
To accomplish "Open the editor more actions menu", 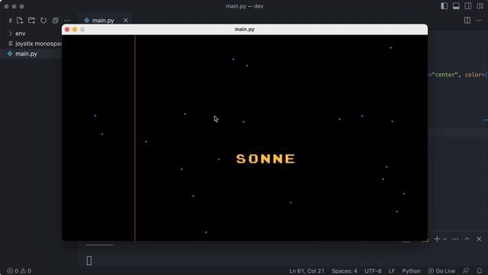I will click(x=479, y=21).
